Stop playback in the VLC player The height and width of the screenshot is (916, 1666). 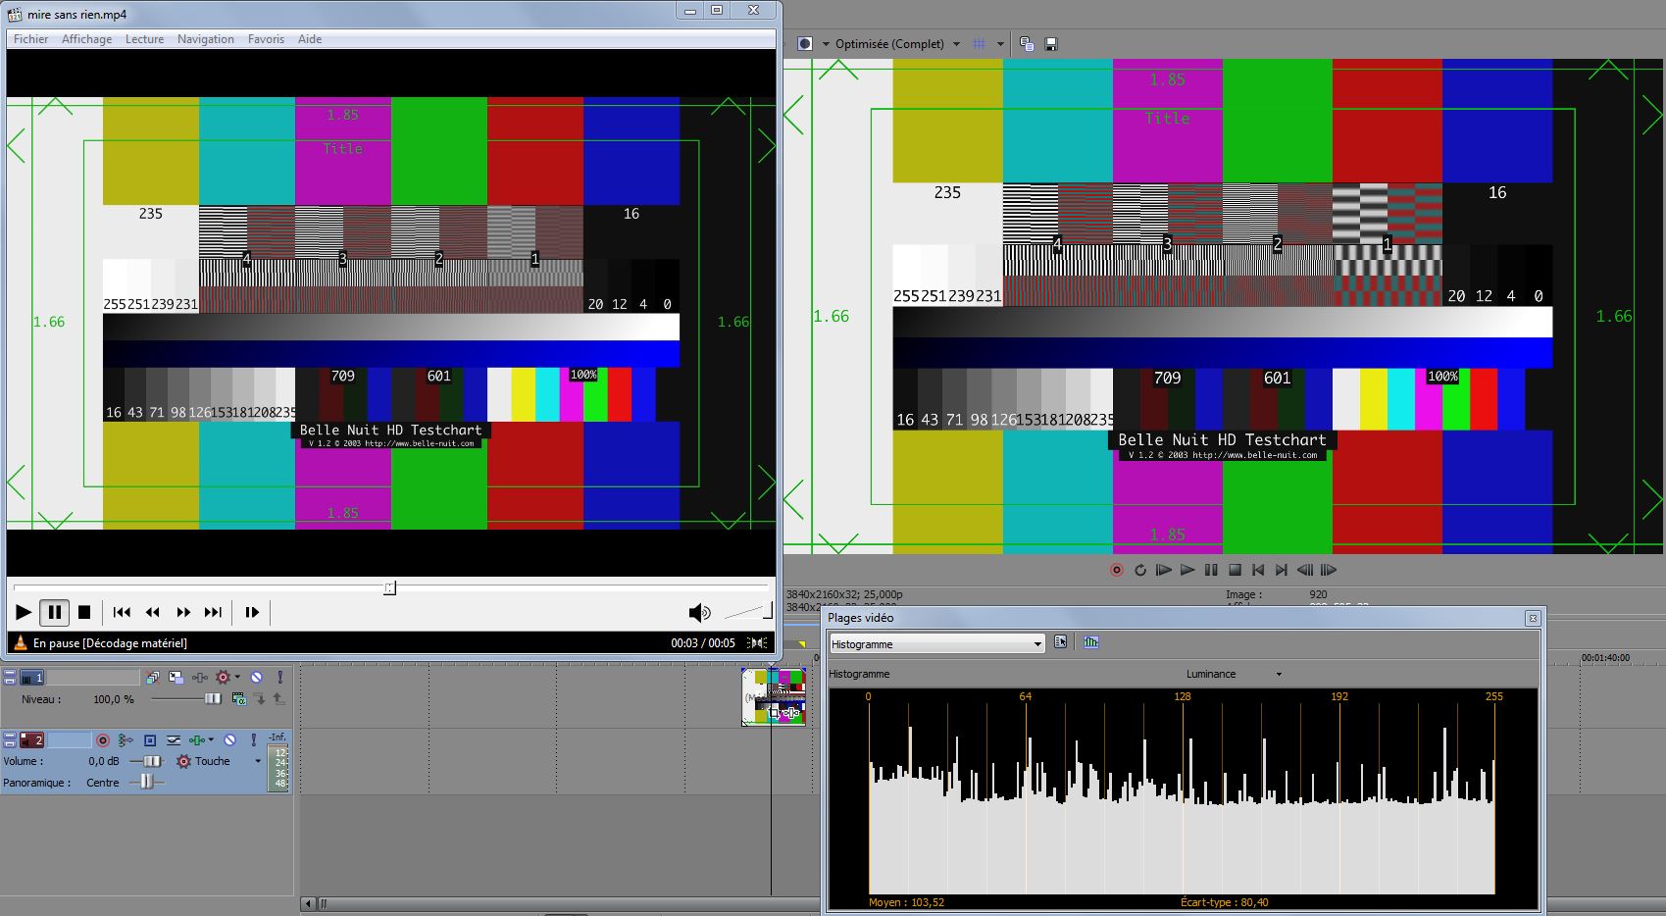(84, 612)
